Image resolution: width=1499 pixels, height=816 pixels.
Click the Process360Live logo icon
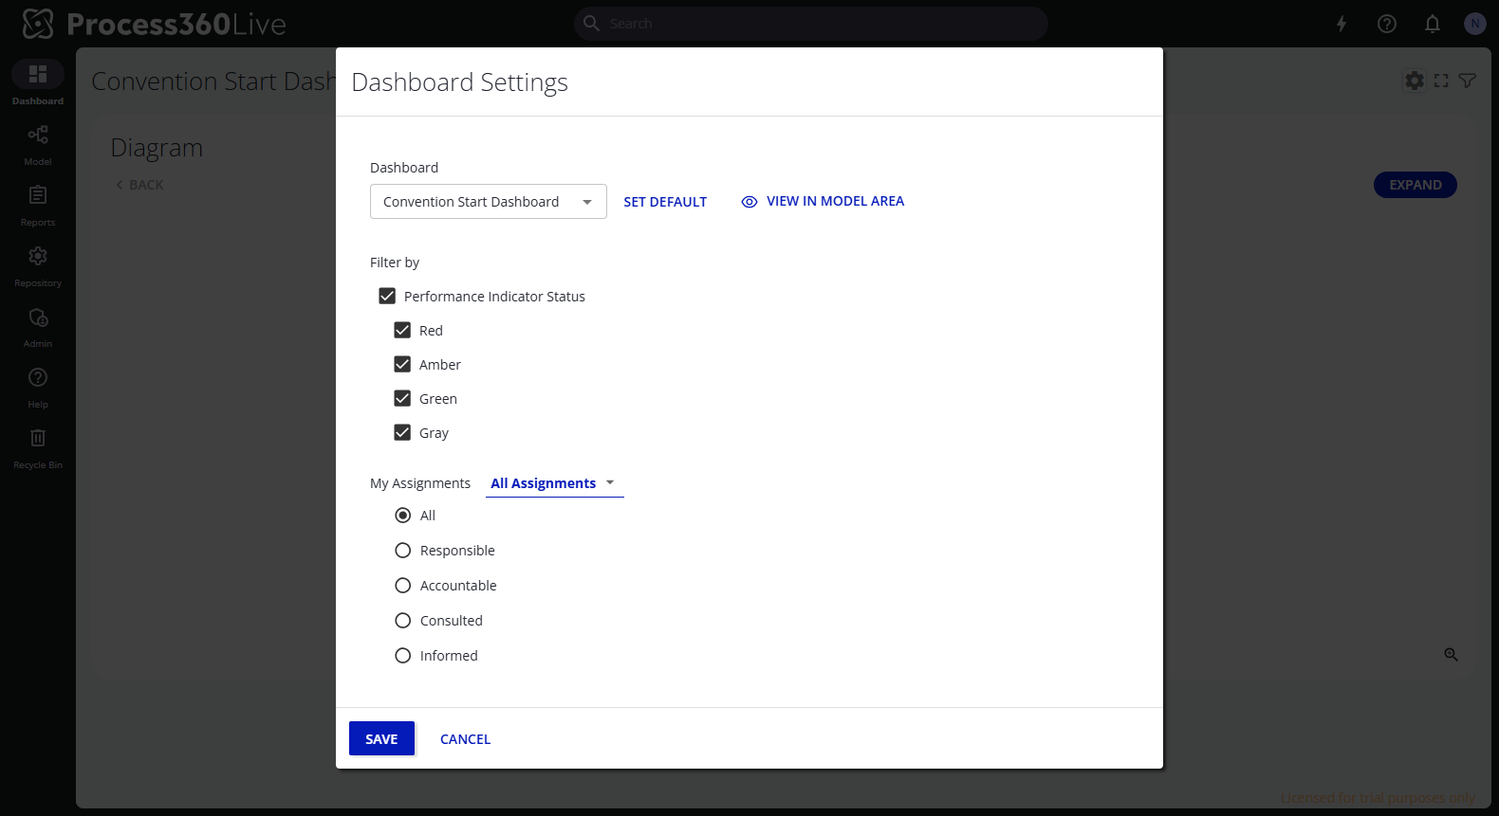38,24
